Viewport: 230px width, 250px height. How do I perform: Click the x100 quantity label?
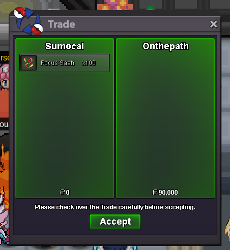[x=89, y=63]
